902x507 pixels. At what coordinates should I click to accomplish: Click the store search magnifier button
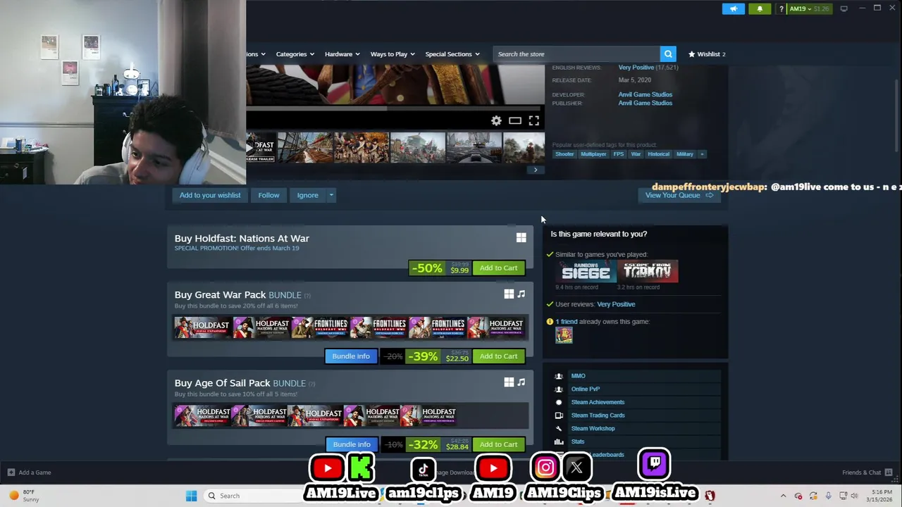668,54
